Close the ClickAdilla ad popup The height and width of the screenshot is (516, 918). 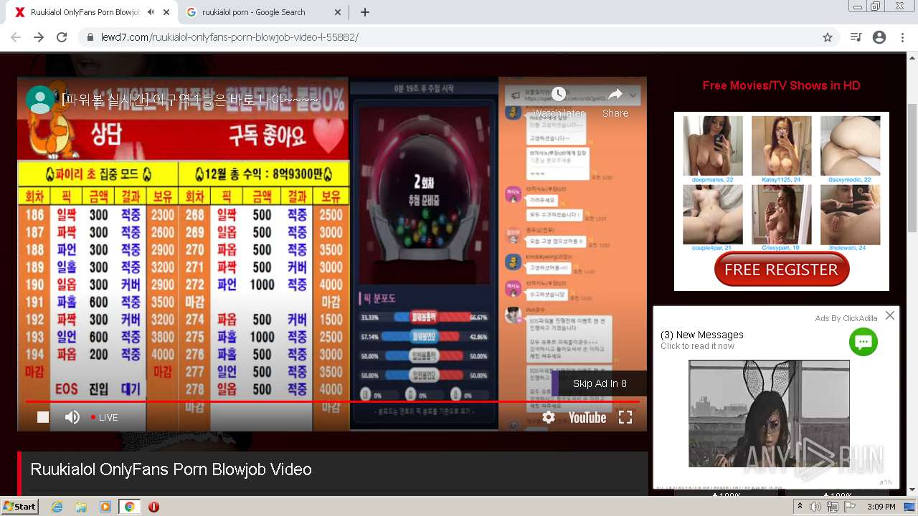pyautogui.click(x=890, y=315)
